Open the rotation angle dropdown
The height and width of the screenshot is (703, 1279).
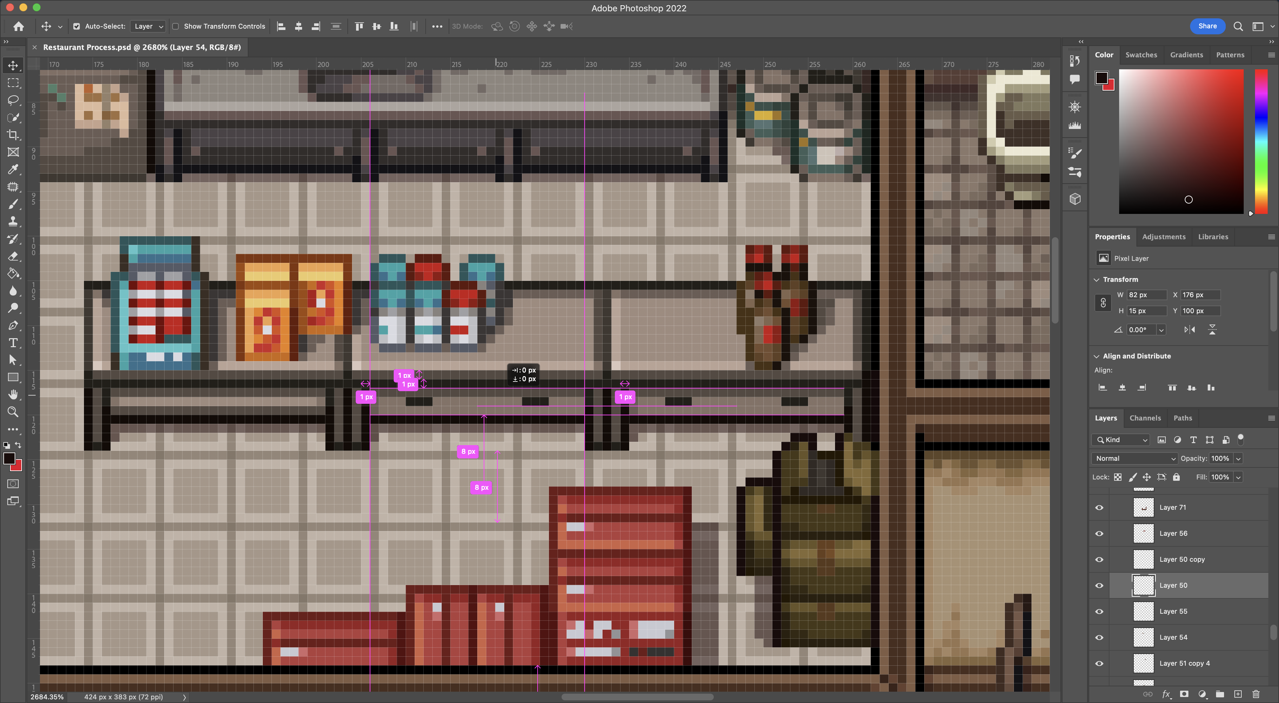click(x=1161, y=330)
